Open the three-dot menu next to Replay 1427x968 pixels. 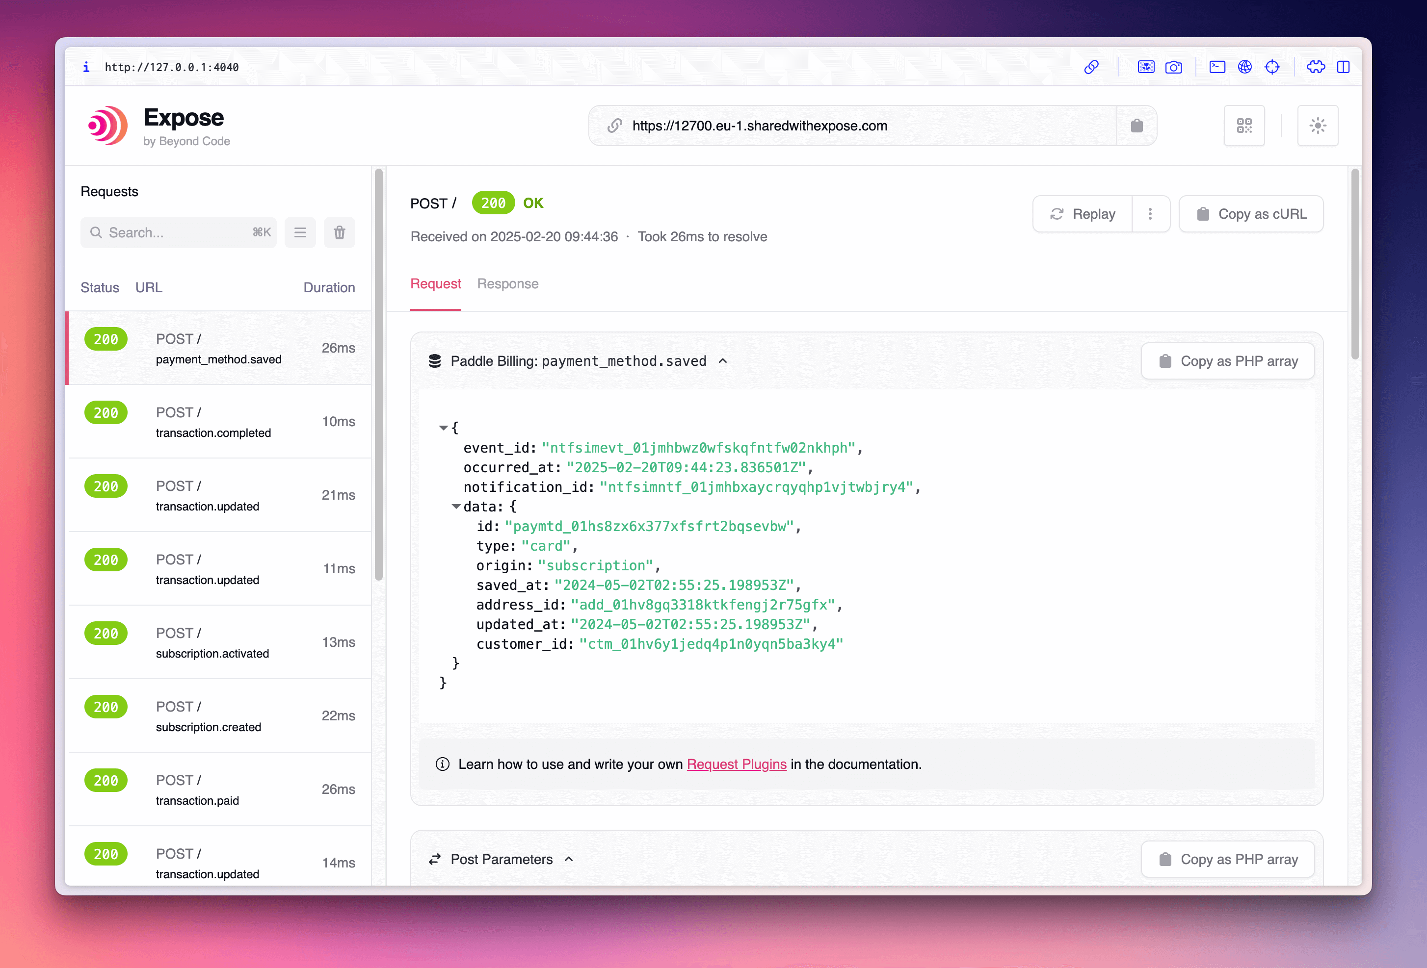pos(1150,214)
